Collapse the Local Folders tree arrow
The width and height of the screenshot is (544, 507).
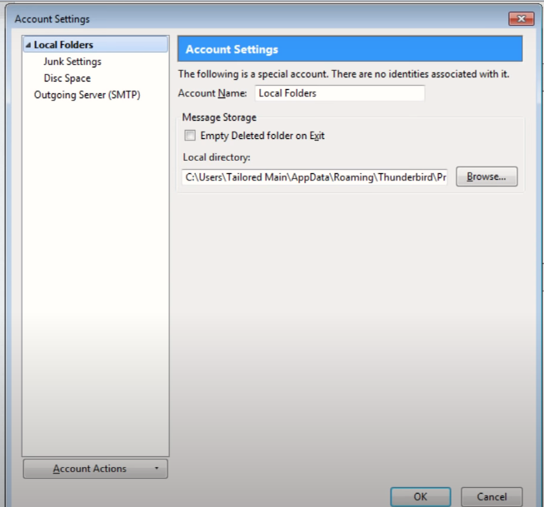28,45
